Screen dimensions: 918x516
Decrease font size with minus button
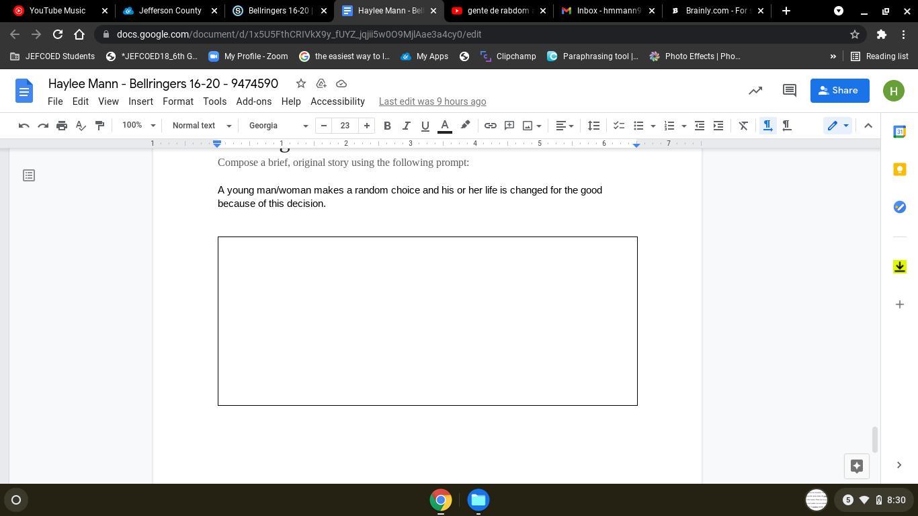324,126
